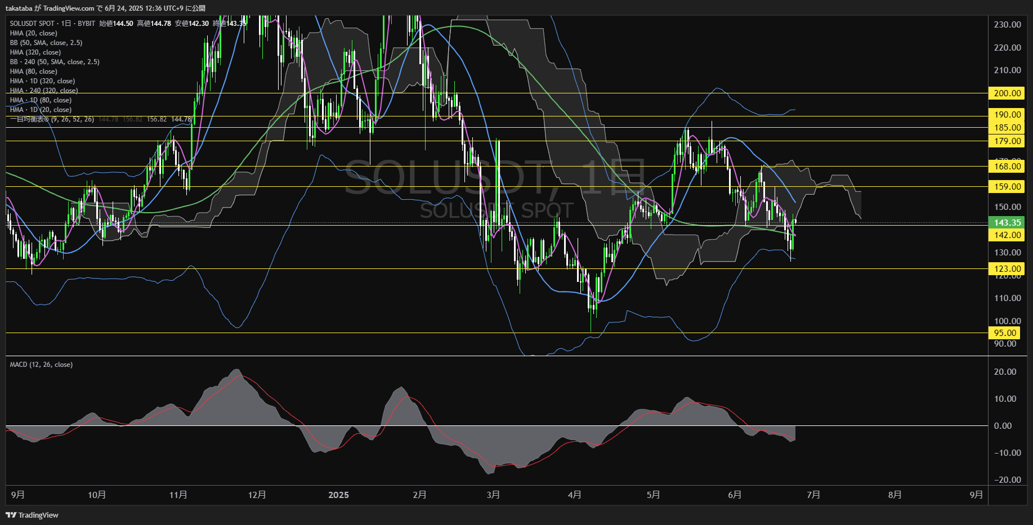Click the takataba publish info header text

[x=105, y=8]
